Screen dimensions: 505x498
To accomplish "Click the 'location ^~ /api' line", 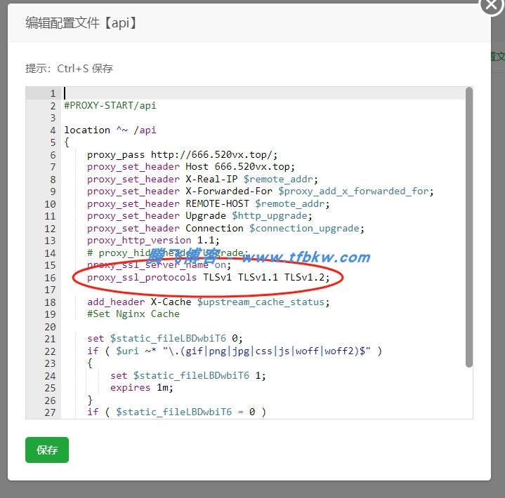I will pos(110,130).
